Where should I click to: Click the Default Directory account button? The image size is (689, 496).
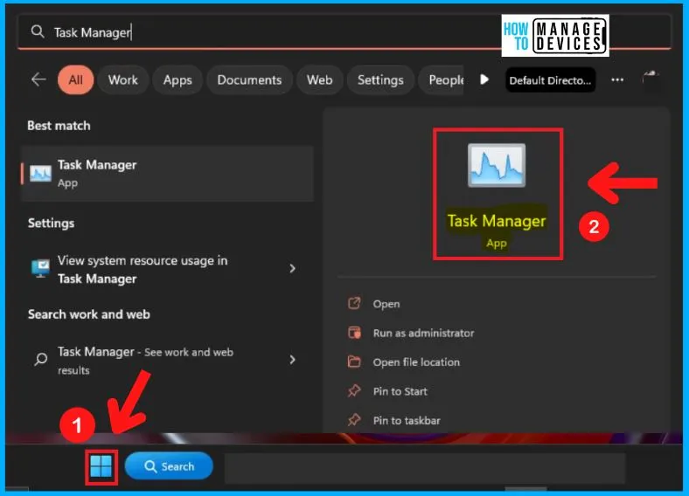(550, 80)
